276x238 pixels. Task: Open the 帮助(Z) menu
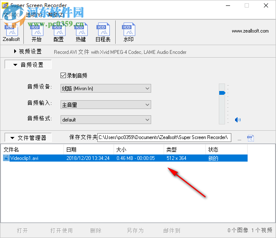pyautogui.click(x=56, y=15)
